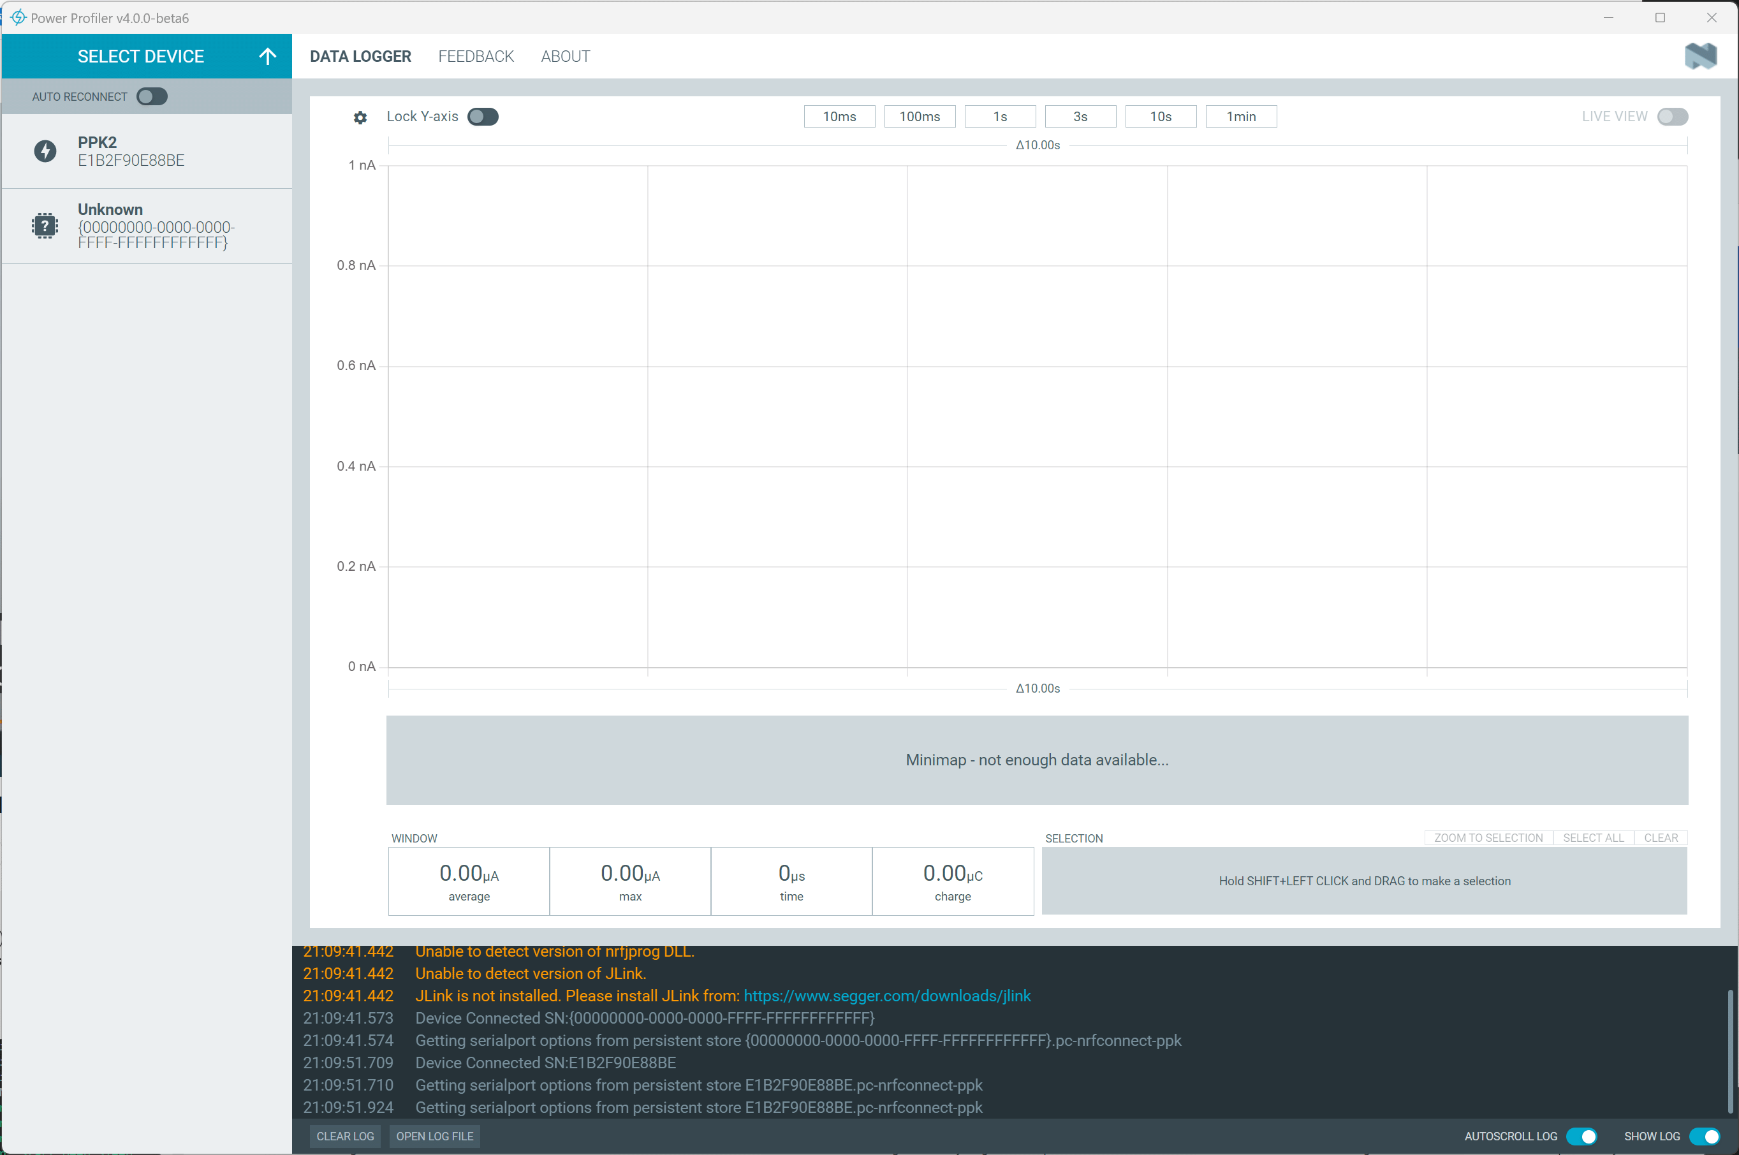Toggle Auto Reconnect switch
The width and height of the screenshot is (1739, 1155).
(x=152, y=96)
